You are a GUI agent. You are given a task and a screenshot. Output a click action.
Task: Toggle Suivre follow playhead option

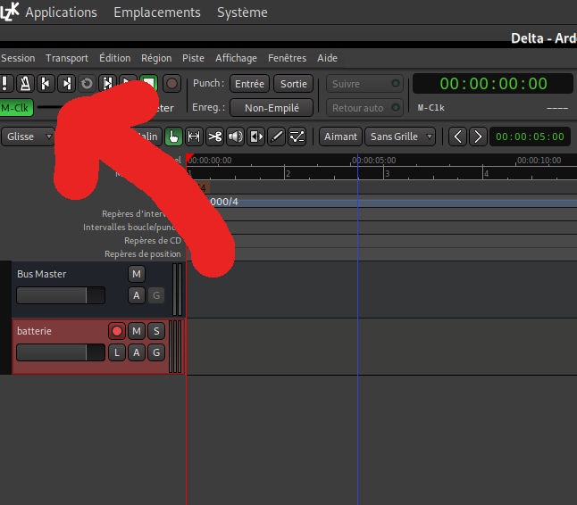364,84
